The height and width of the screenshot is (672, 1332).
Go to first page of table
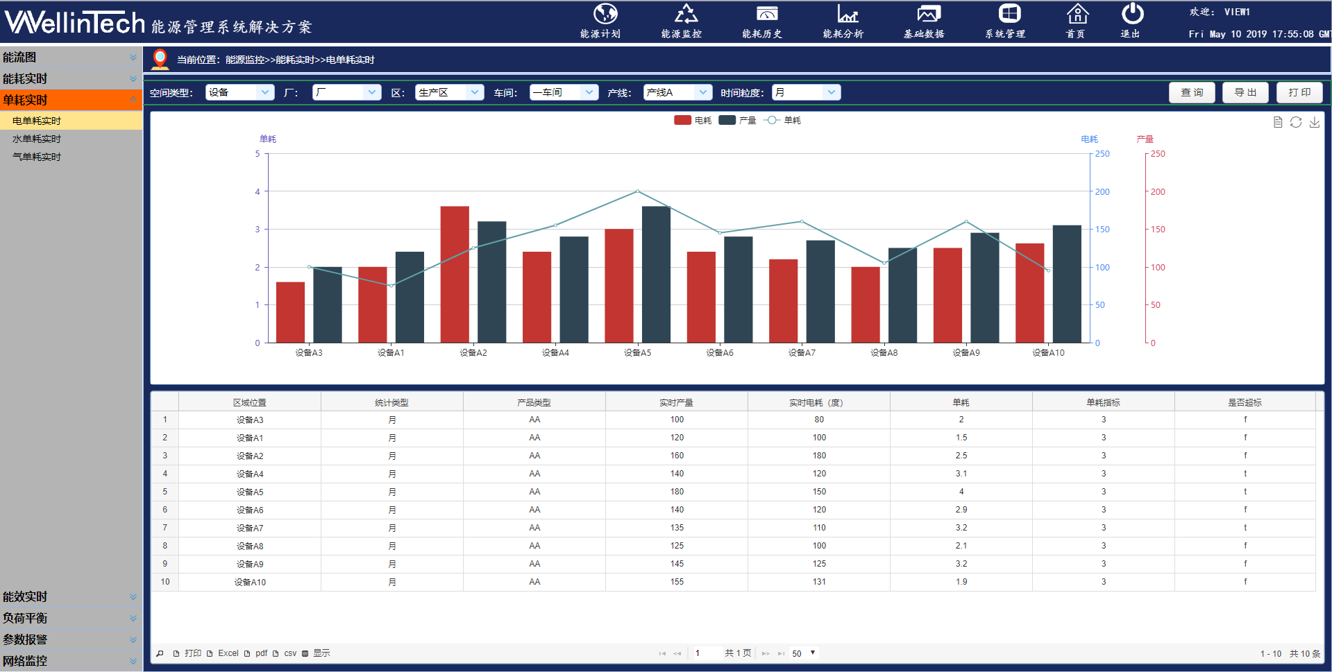click(x=662, y=653)
